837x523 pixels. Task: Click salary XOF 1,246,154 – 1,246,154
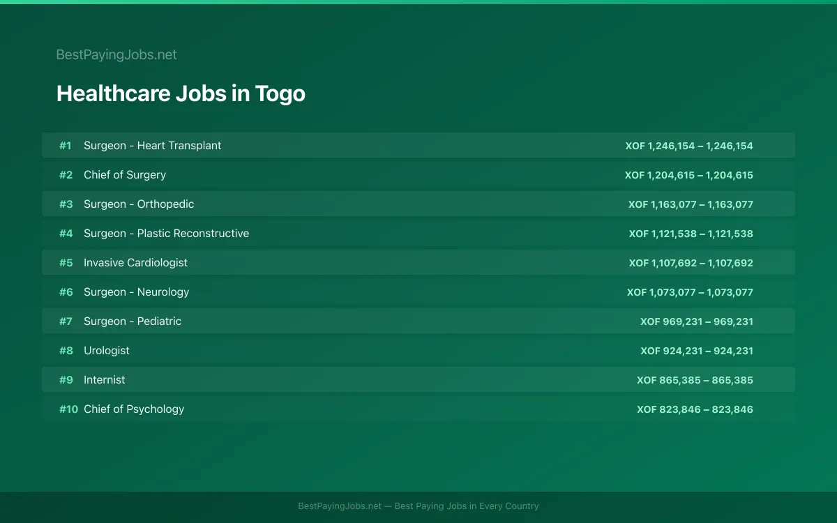coord(689,146)
